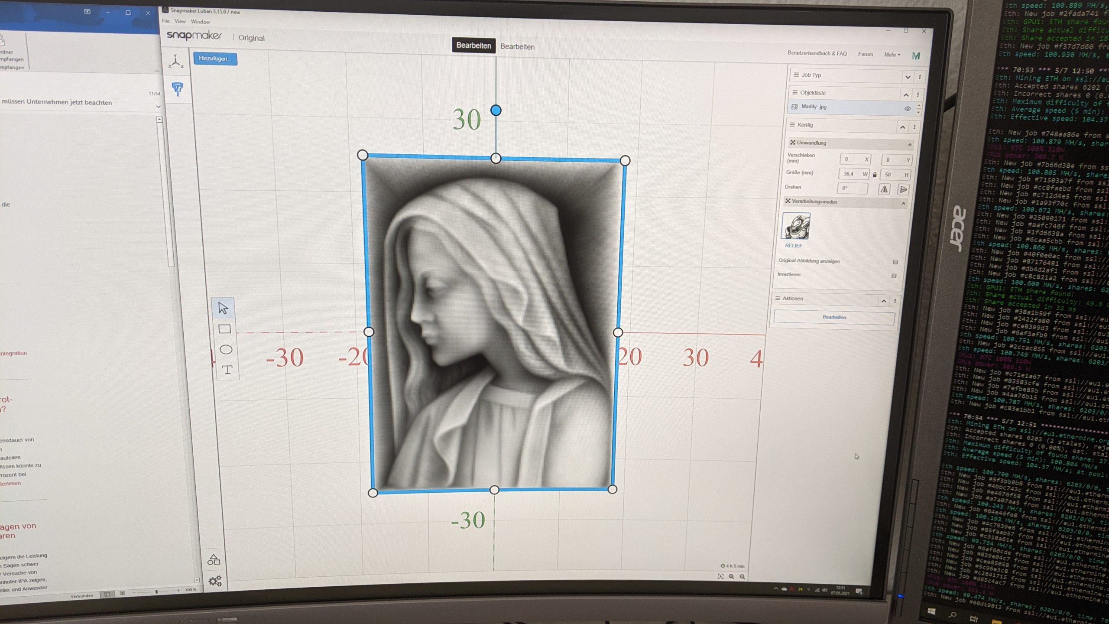Collapse the Umwandlung section

(910, 144)
